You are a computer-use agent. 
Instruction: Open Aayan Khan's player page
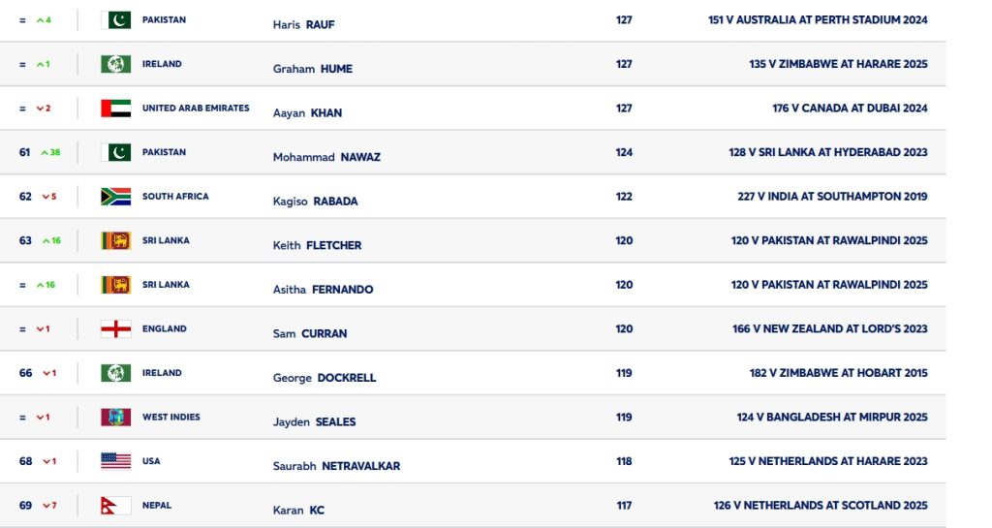(307, 113)
